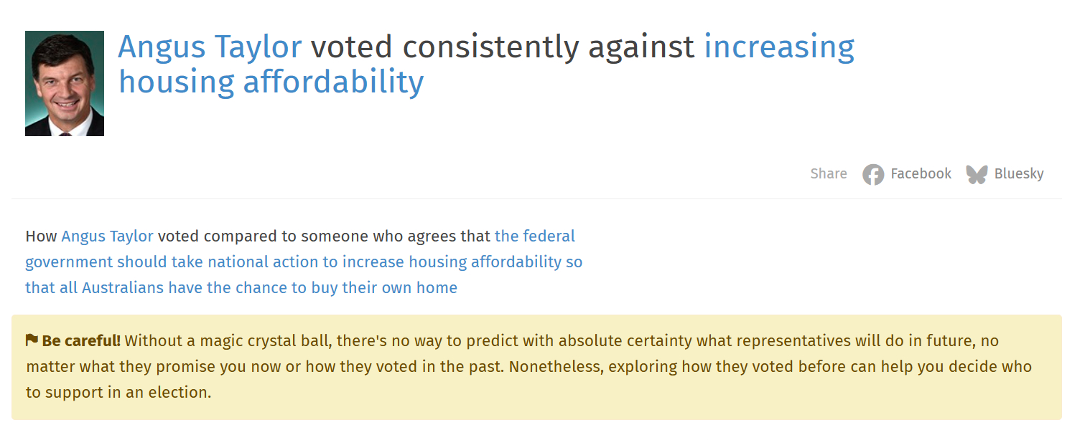Click the flag icon in the warning box
The height and width of the screenshot is (440, 1090).
pyautogui.click(x=32, y=340)
